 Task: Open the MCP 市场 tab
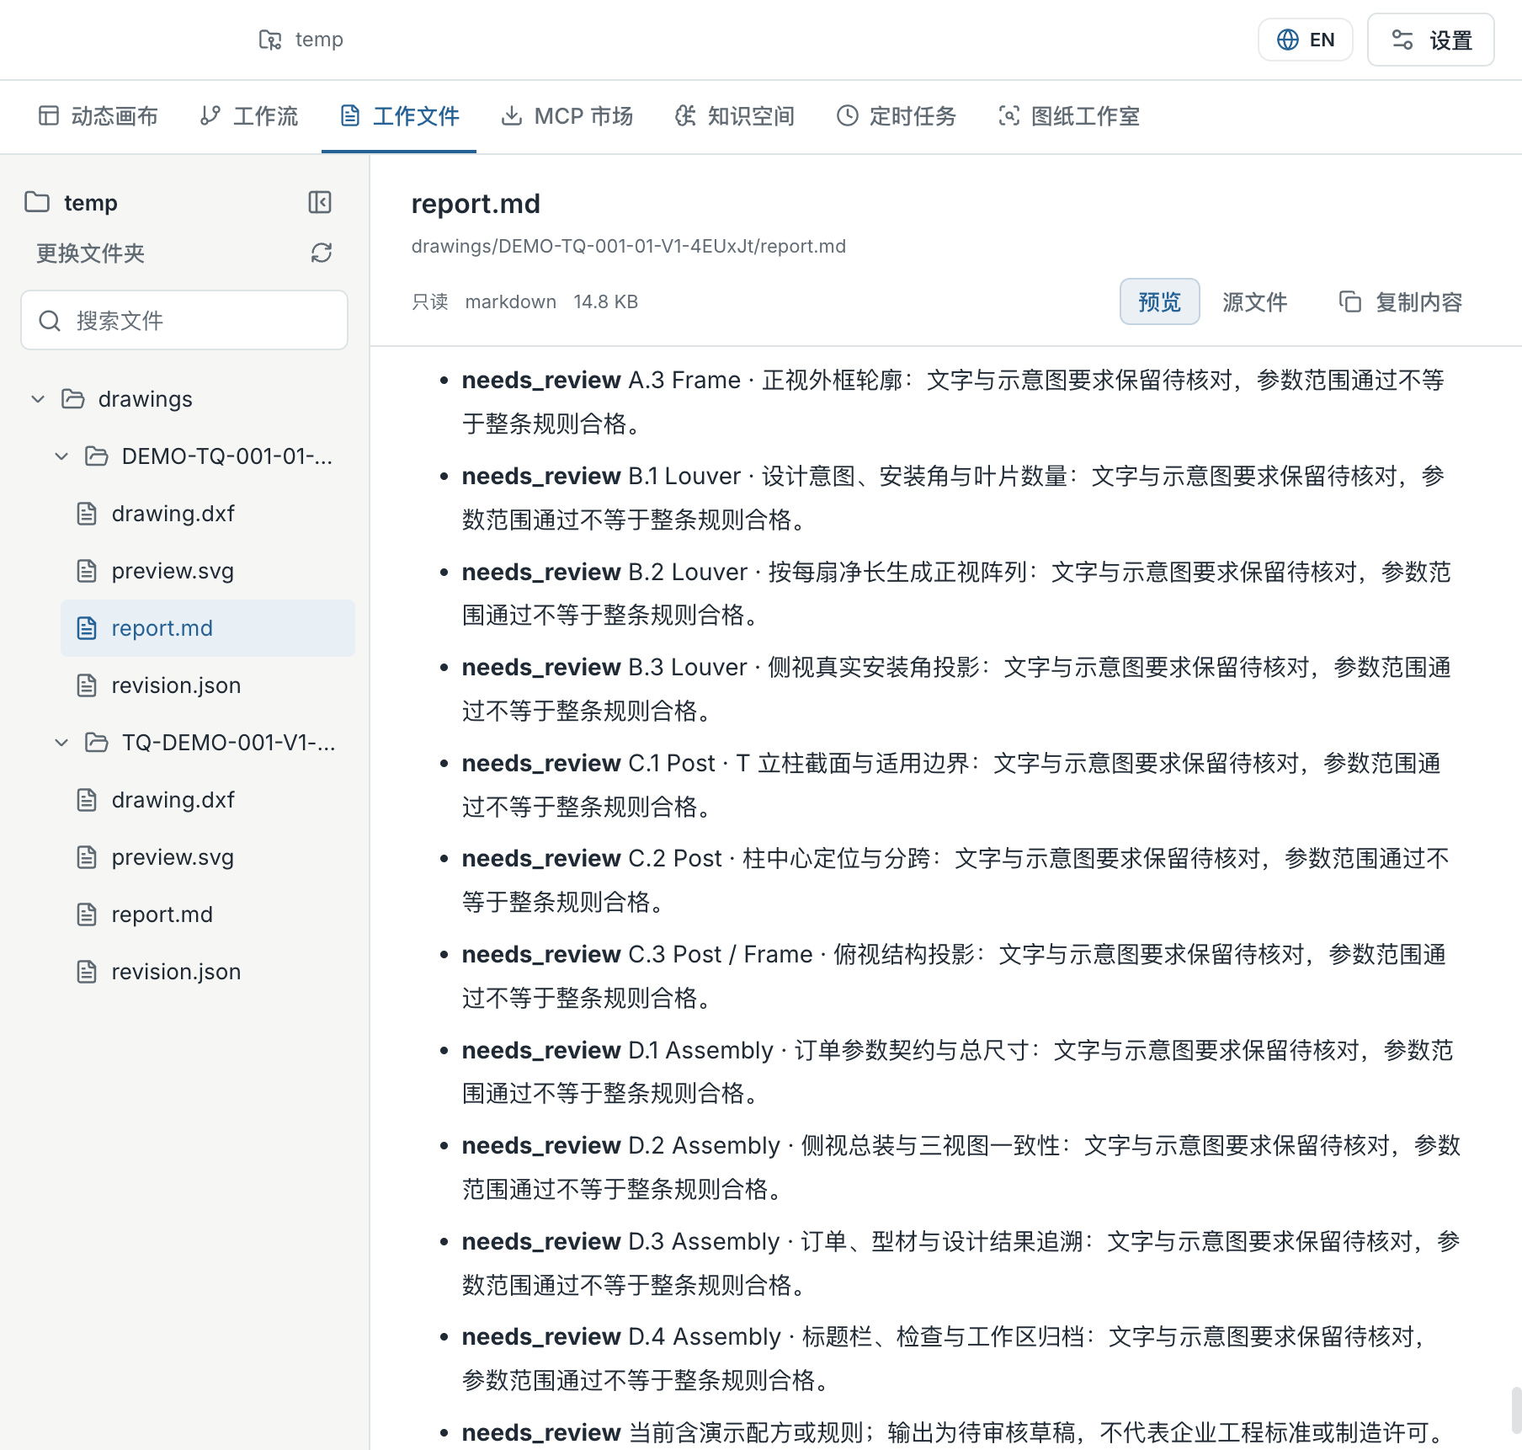point(567,116)
